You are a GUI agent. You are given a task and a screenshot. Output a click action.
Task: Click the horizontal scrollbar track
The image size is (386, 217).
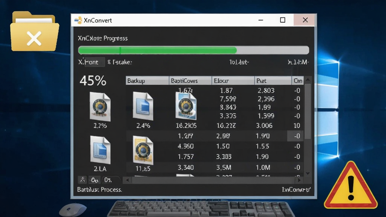(x=213, y=180)
